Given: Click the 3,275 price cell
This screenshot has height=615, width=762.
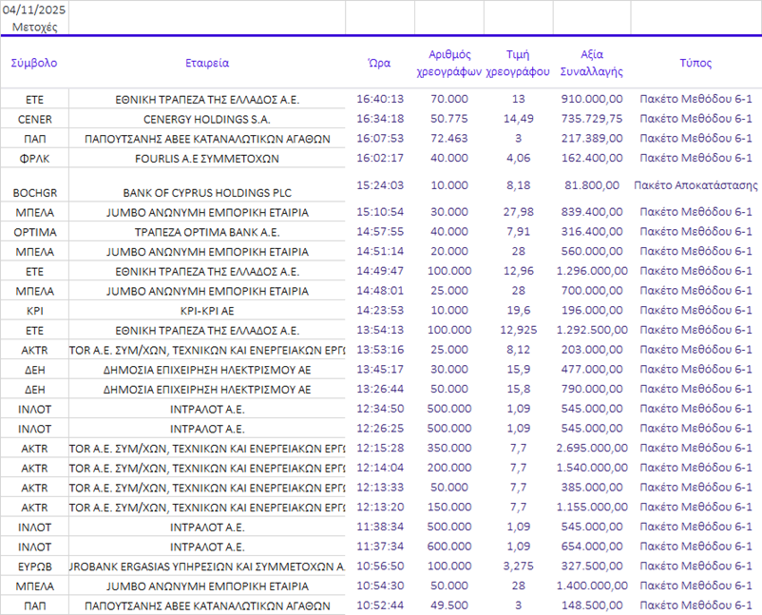Looking at the screenshot, I should (x=518, y=566).
